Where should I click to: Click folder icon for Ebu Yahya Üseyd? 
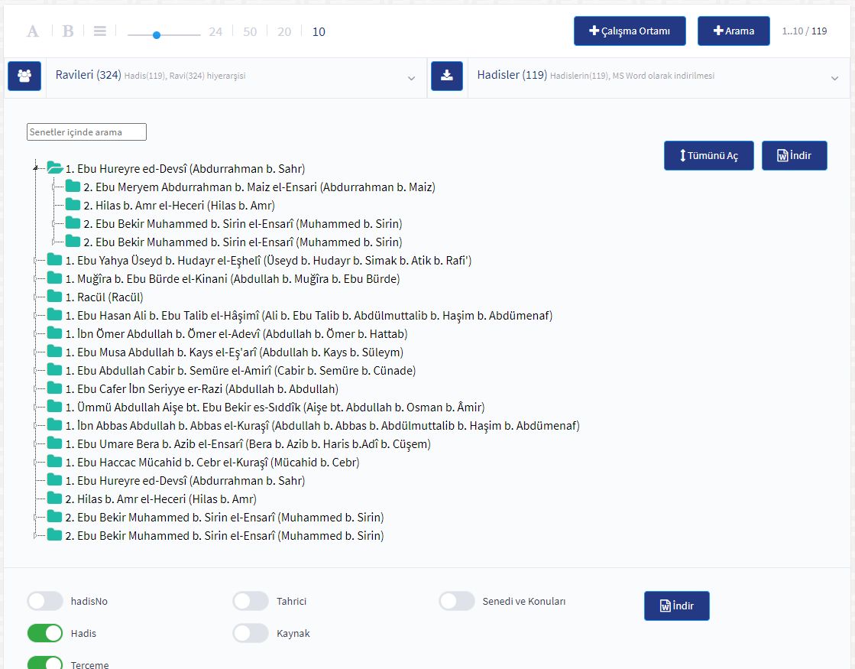[54, 260]
